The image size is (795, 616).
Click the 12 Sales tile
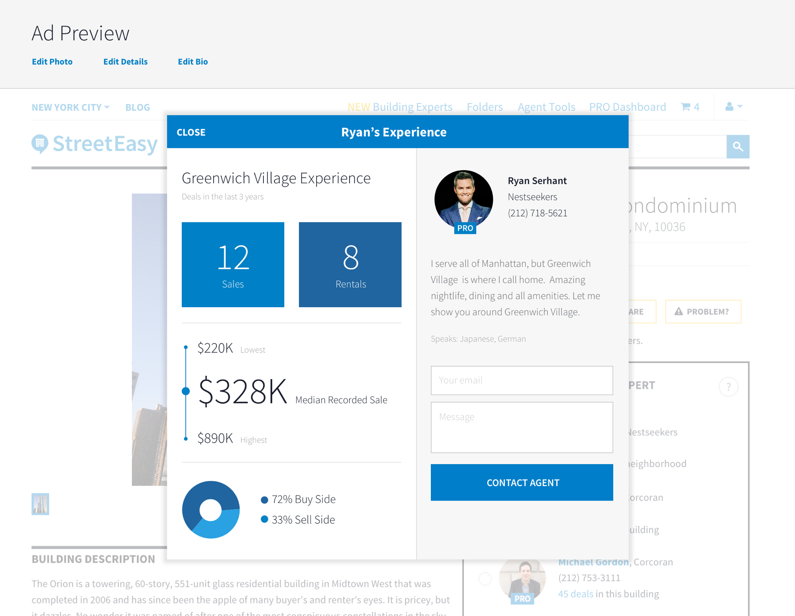(233, 265)
